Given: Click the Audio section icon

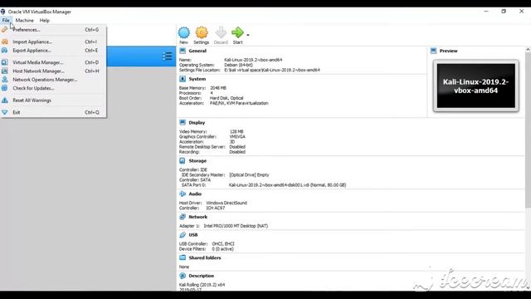Looking at the screenshot, I should coord(183,194).
